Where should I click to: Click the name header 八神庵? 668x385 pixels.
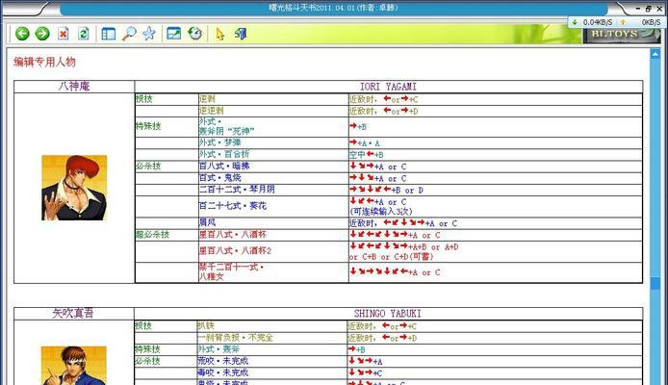(74, 87)
